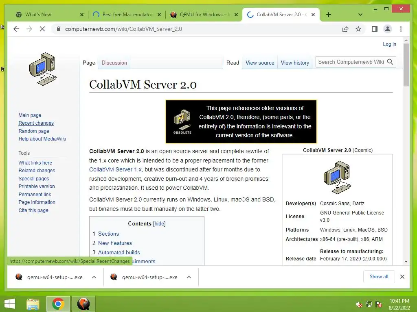Open the Windows Start menu
Screen dimensions: 417x312
coord(10,304)
